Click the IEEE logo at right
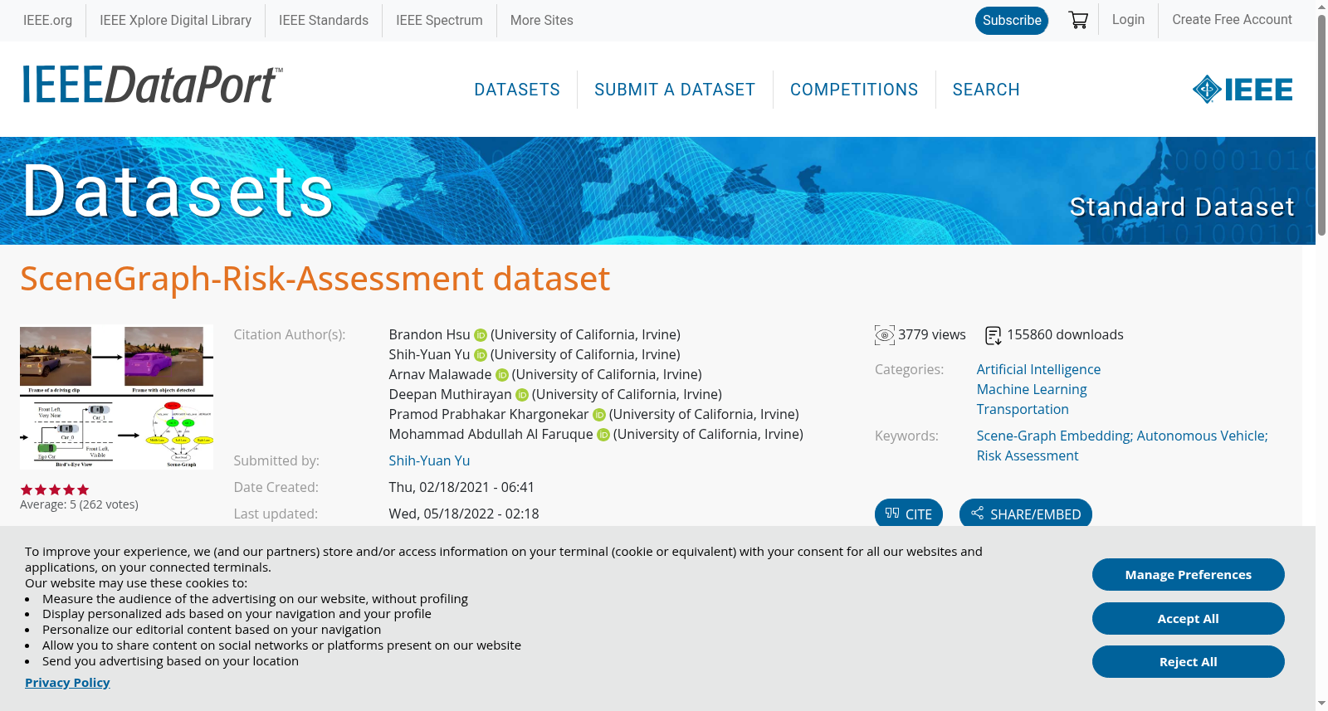Viewport: 1328px width, 711px height. (x=1243, y=89)
